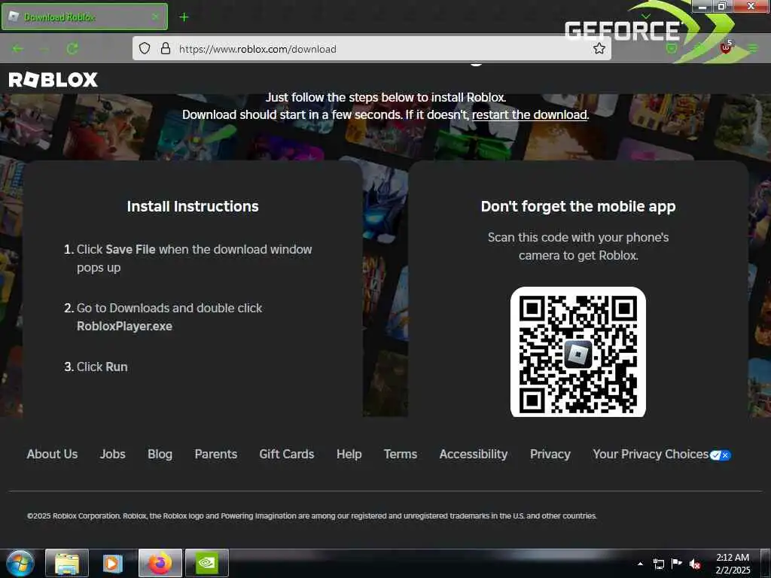The width and height of the screenshot is (771, 578).
Task: Open the About Us footer link
Action: click(x=52, y=454)
